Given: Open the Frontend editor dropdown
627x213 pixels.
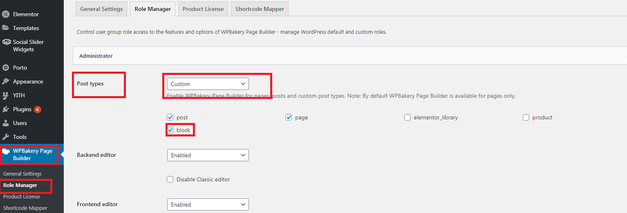Looking at the screenshot, I should point(208,204).
